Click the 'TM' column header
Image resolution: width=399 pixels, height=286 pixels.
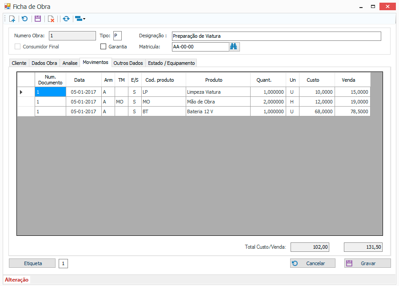pos(121,80)
